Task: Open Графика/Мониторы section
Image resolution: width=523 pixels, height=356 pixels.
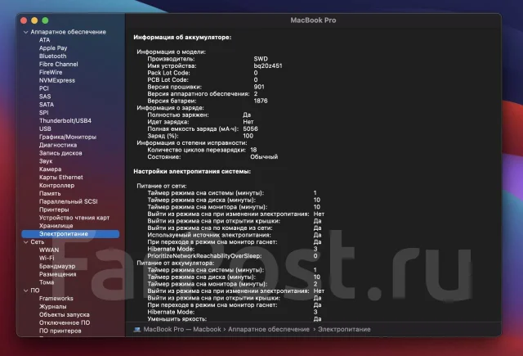Action: [x=68, y=137]
